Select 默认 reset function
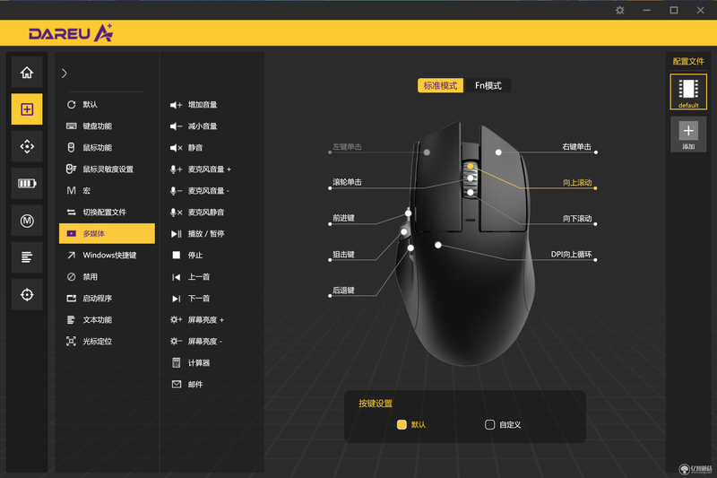 [x=107, y=105]
